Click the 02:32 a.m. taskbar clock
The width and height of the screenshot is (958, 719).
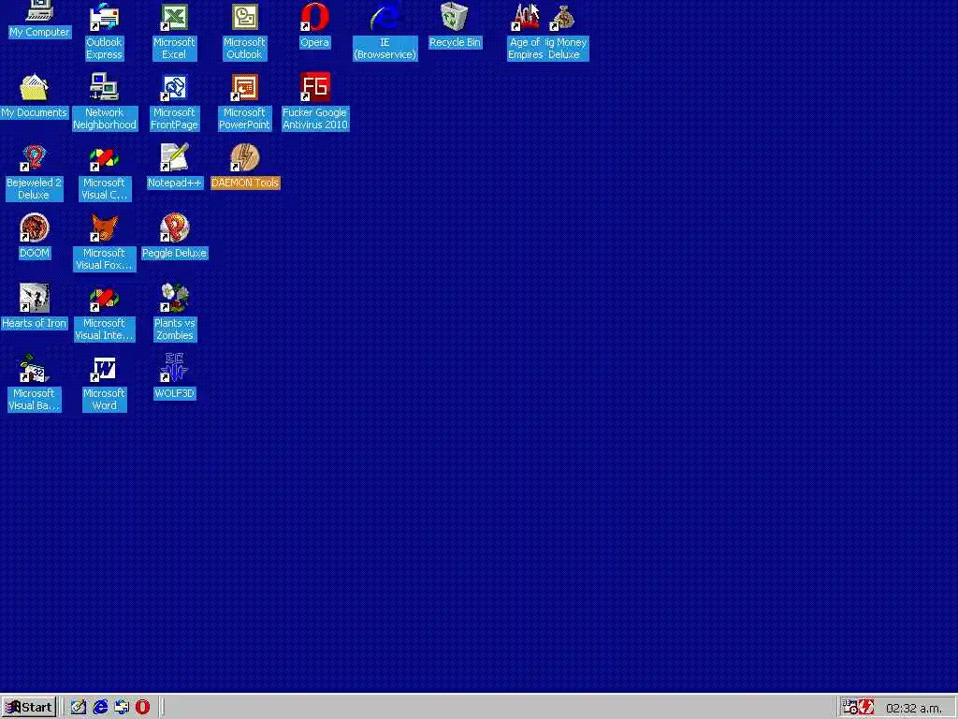click(914, 708)
